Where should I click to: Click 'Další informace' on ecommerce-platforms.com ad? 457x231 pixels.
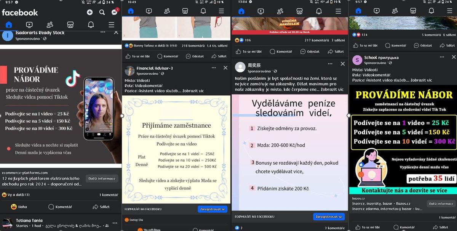coord(102,179)
